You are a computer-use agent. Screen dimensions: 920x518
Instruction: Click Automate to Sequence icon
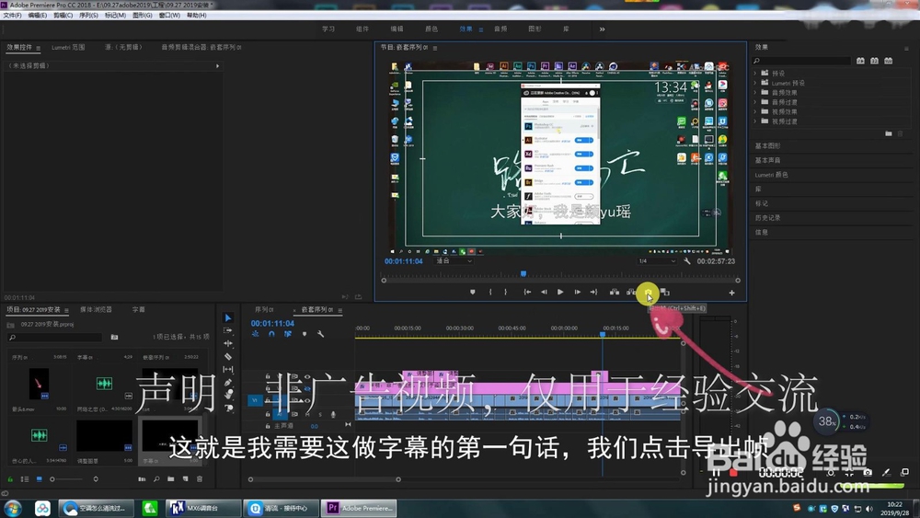142,479
